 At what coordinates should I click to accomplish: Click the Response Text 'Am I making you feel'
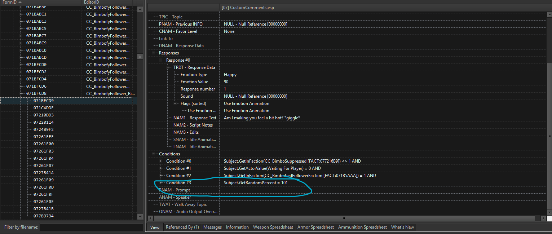click(262, 118)
